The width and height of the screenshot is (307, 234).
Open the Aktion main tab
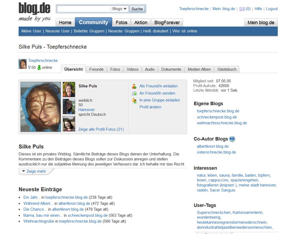(141, 23)
